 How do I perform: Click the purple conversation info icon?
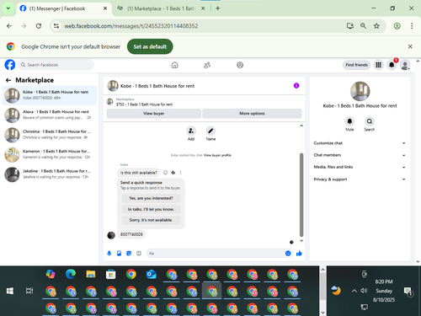pyautogui.click(x=296, y=86)
